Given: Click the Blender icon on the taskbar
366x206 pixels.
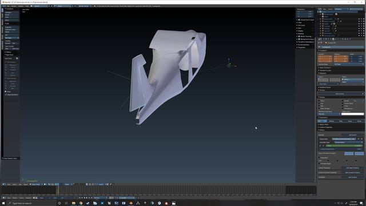Looking at the screenshot, I should pos(131,203).
